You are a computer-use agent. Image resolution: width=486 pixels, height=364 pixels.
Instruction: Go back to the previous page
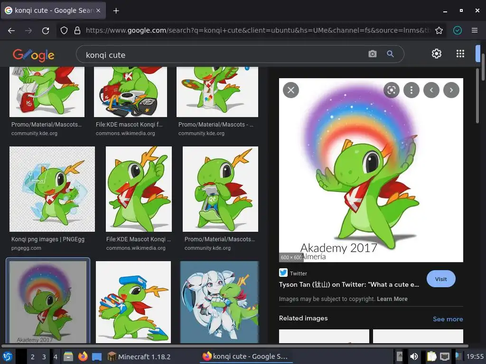[11, 30]
